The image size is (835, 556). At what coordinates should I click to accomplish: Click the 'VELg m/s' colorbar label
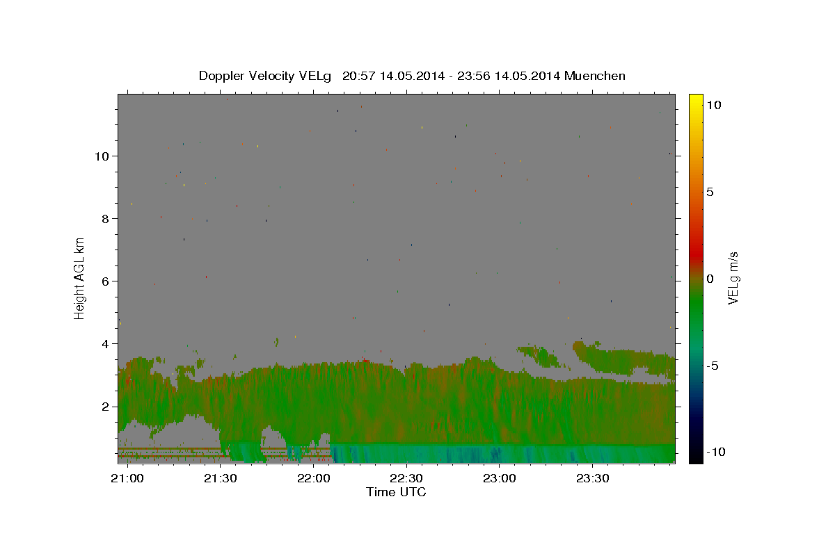click(733, 278)
